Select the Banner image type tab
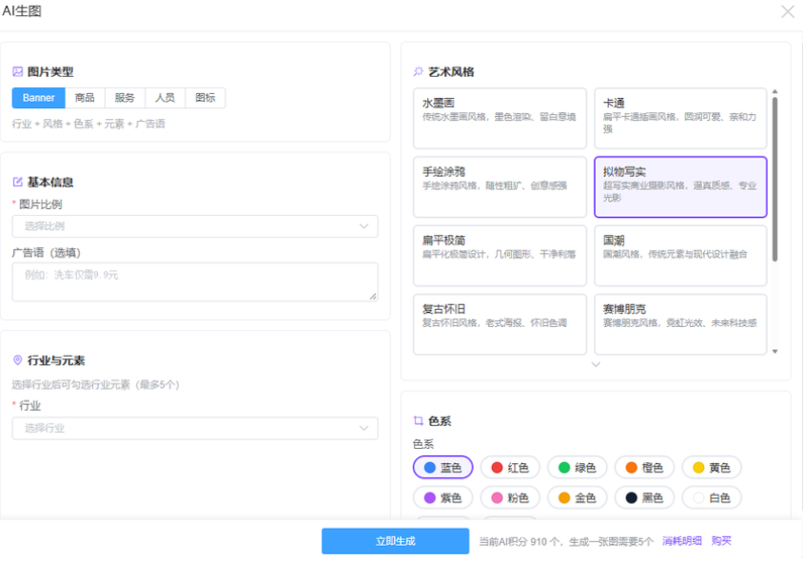Image resolution: width=804 pixels, height=561 pixels. [38, 98]
